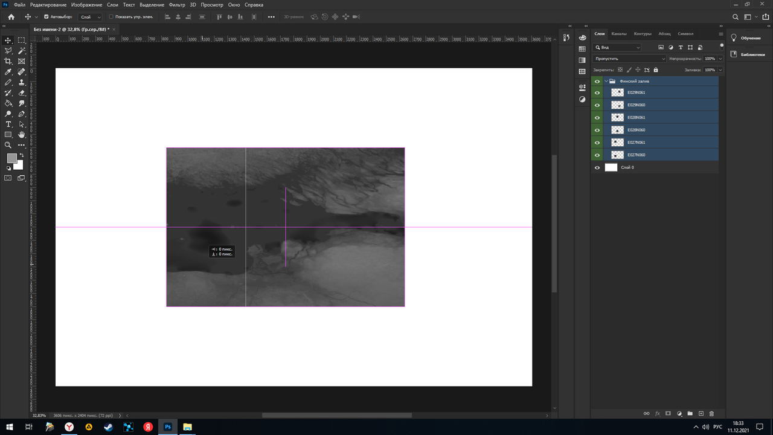The height and width of the screenshot is (435, 773).
Task: Click the background color swatch
Action: coord(19,166)
